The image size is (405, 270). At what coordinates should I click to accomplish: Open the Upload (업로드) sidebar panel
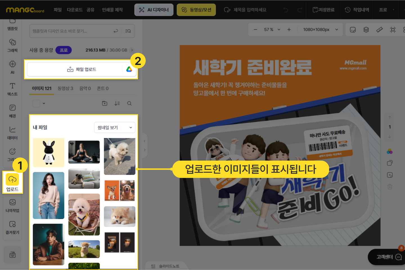point(12,182)
